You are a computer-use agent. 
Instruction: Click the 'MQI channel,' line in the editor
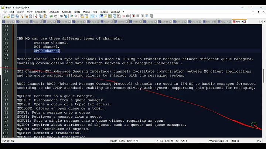tap(47, 47)
